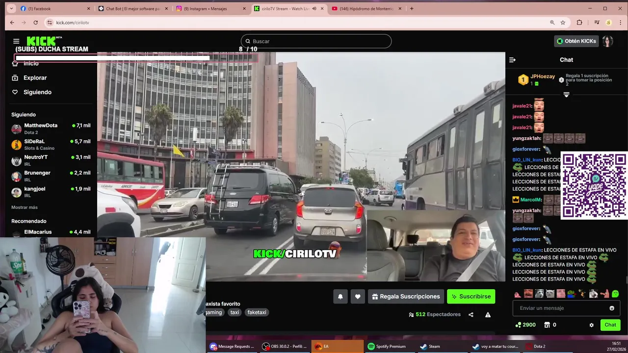628x353 pixels.
Task: Switch to the Chat Bot tab
Action: click(132, 8)
